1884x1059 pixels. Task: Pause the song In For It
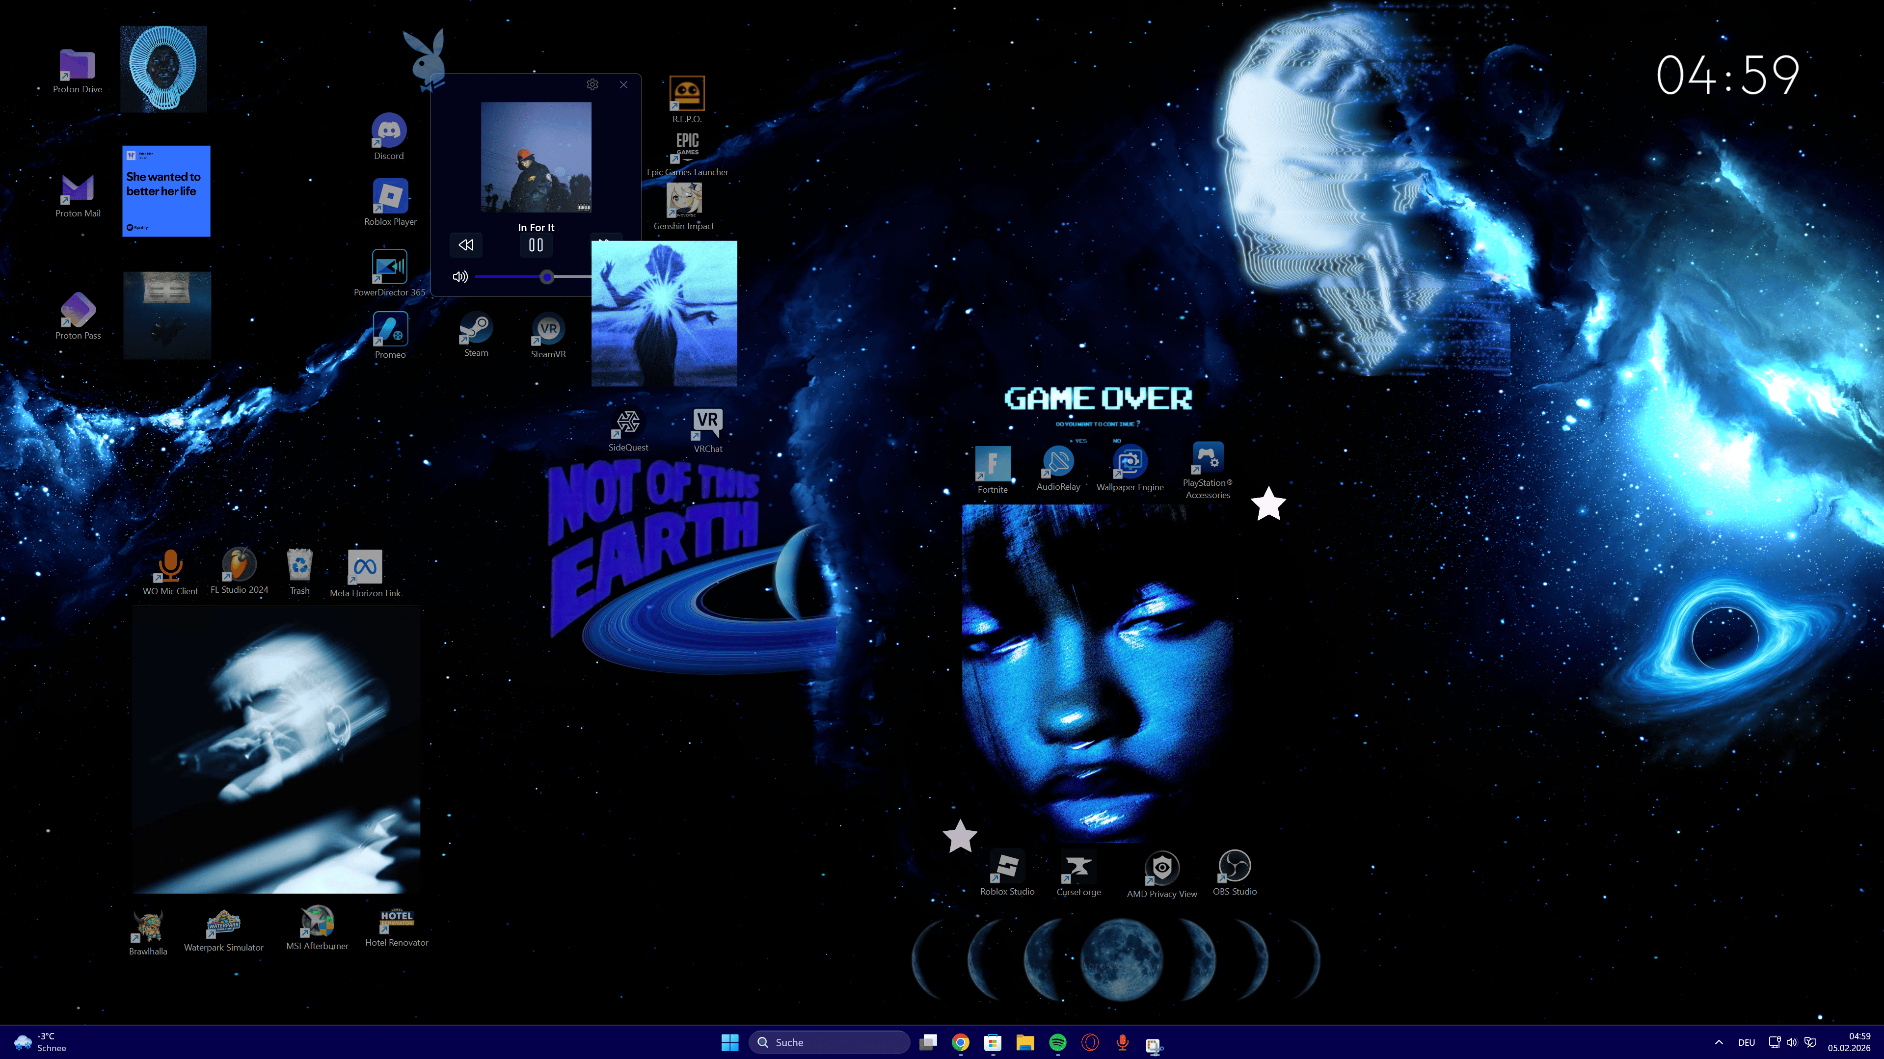pos(536,245)
